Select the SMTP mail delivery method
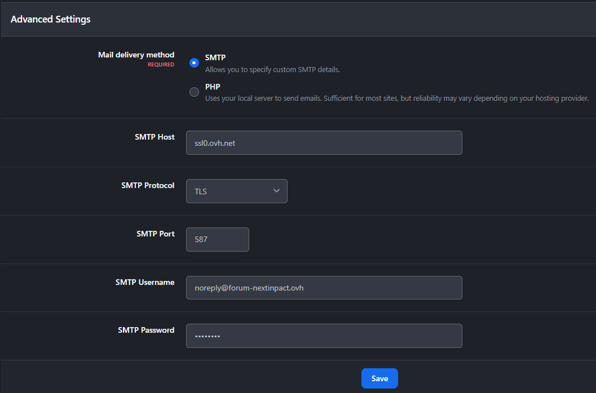596x393 pixels. pos(194,62)
